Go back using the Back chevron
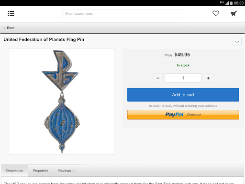 click(x=9, y=28)
